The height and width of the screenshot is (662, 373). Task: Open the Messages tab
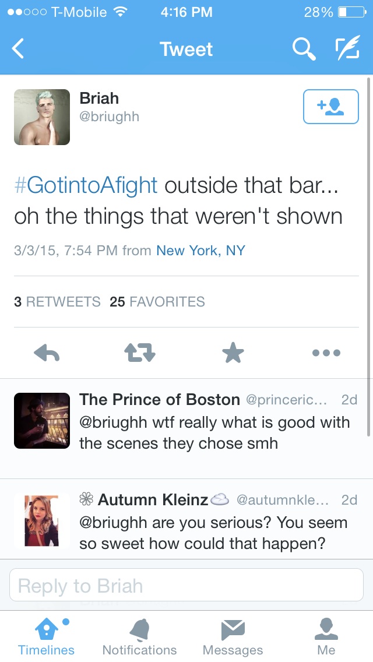pyautogui.click(x=233, y=636)
